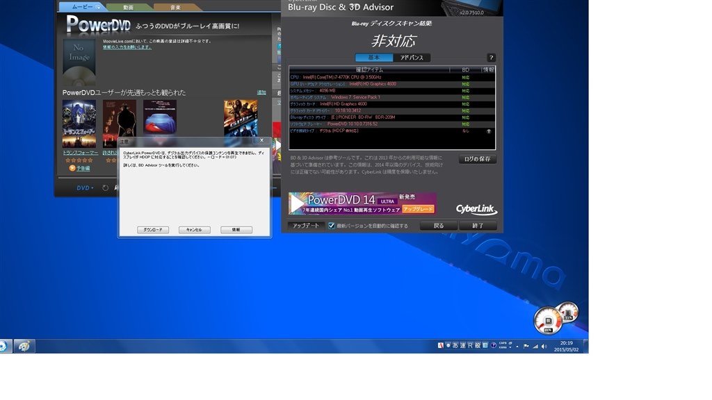
Task: Toggle the KANA indicator in language bar
Action: pos(503,348)
